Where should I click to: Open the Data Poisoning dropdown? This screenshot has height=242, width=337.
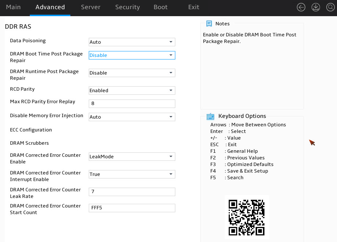click(x=132, y=42)
